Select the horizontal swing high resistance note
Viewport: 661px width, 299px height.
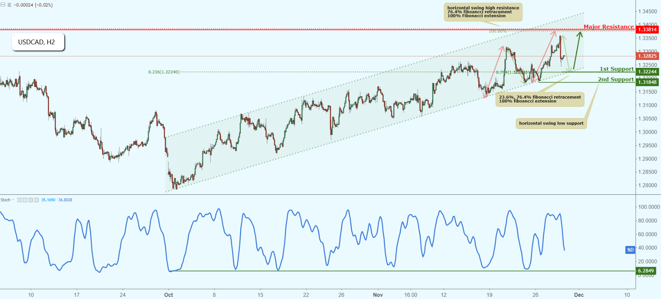point(483,12)
